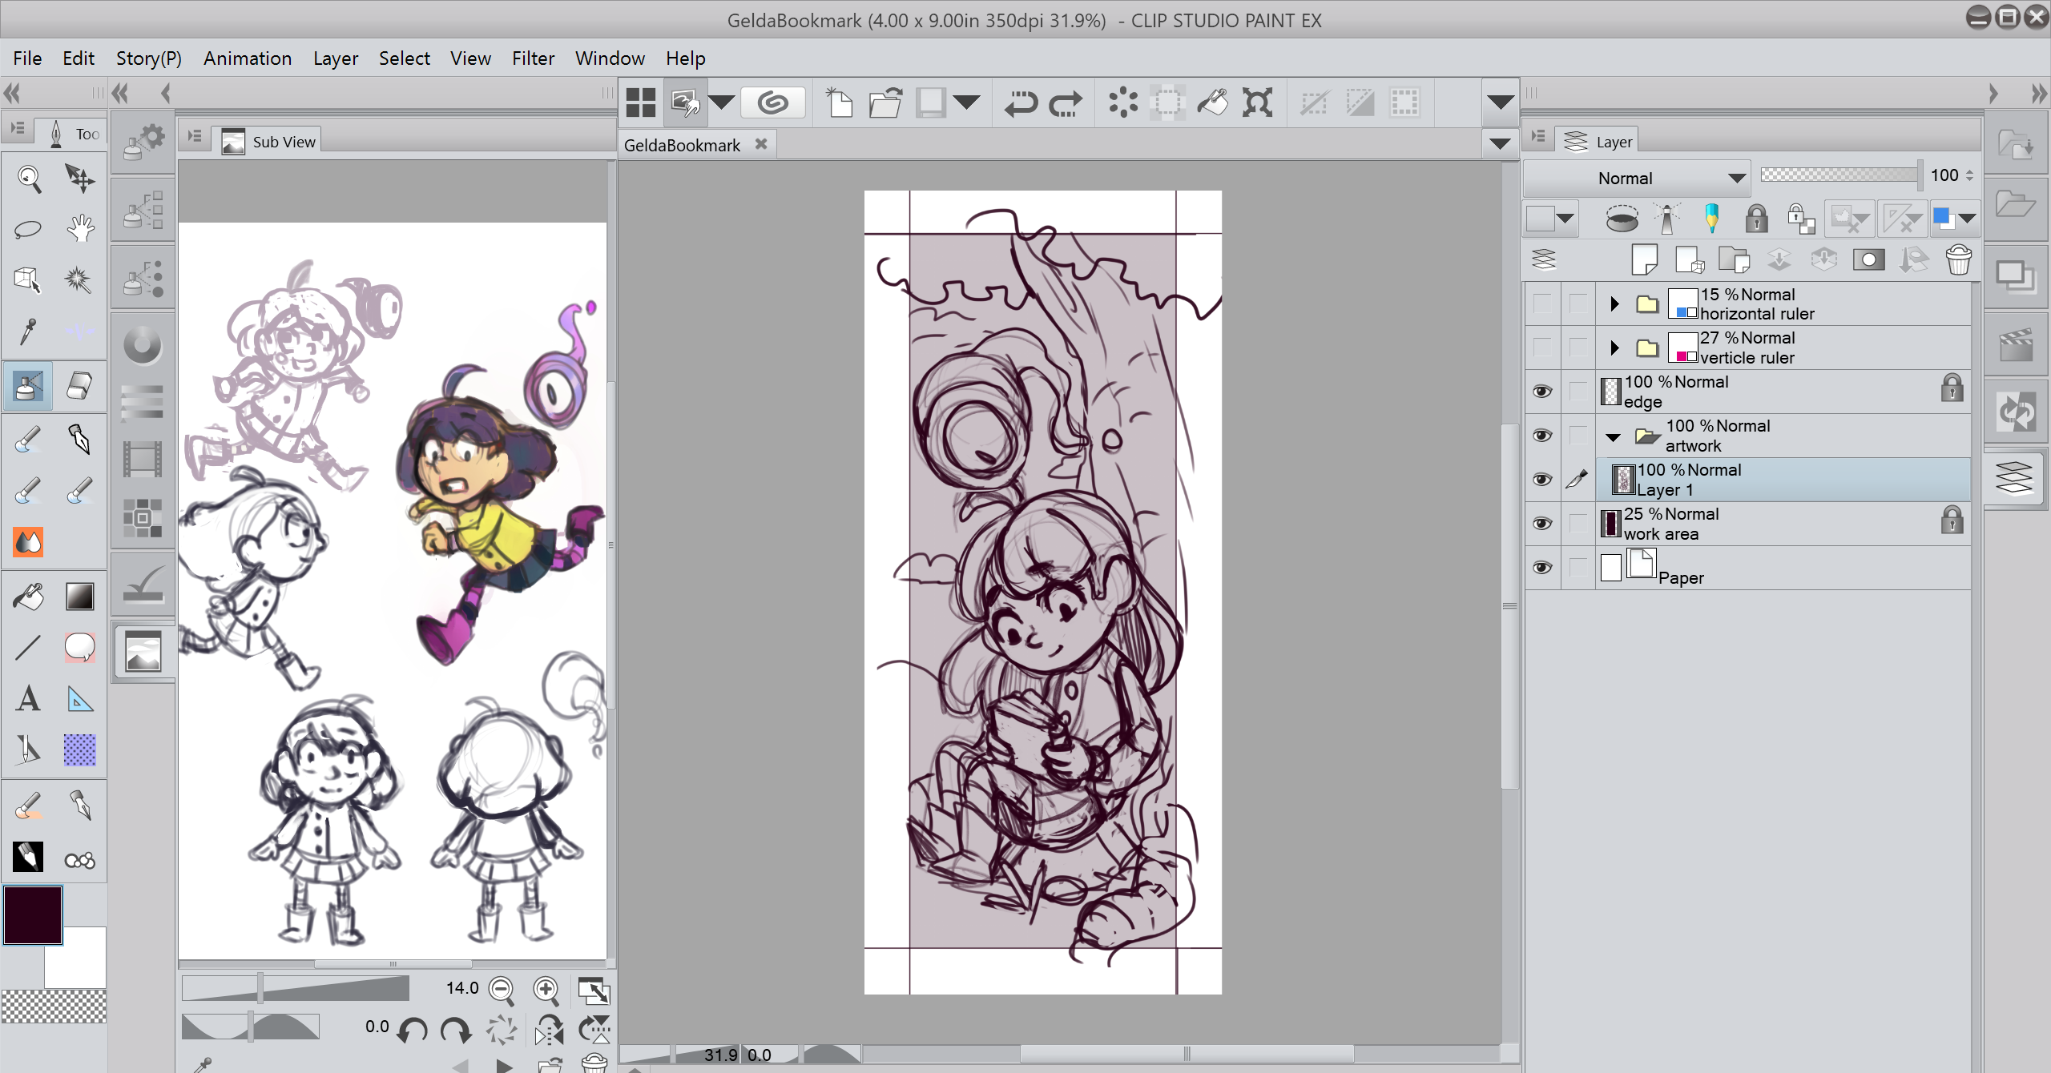Select the Fill bucket tool

click(x=29, y=597)
